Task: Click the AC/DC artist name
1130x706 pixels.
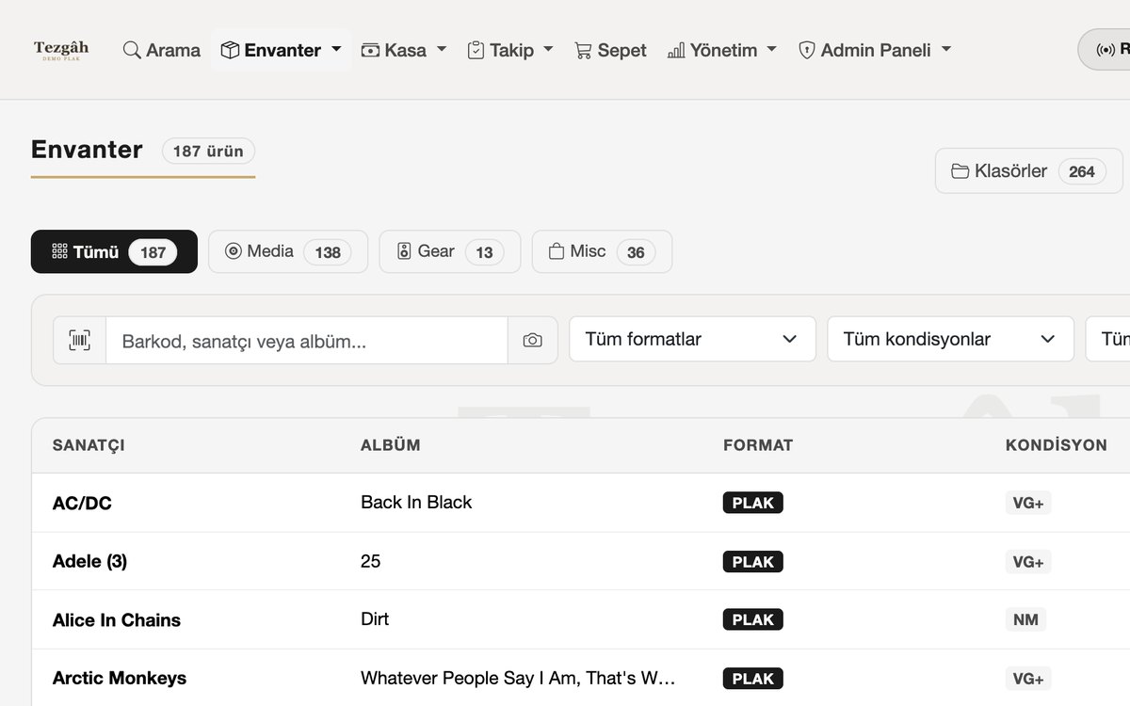Action: click(x=82, y=503)
